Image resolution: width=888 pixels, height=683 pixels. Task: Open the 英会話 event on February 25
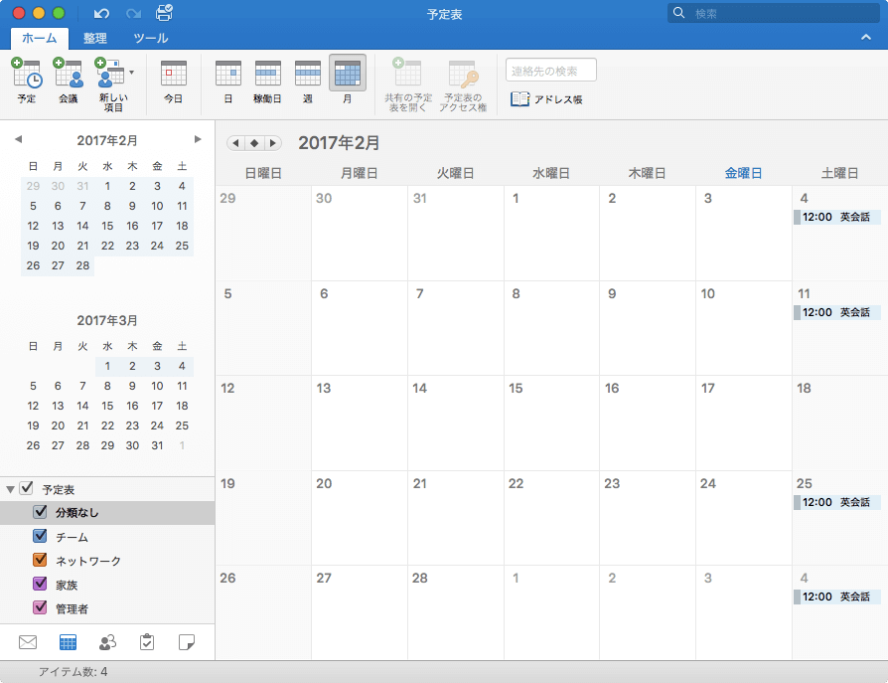836,502
